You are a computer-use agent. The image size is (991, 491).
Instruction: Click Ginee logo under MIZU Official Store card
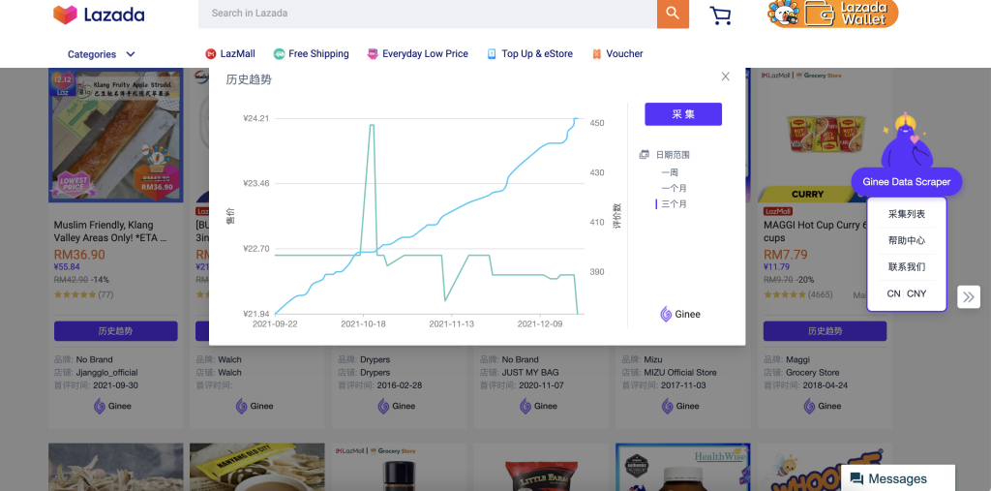tap(681, 406)
